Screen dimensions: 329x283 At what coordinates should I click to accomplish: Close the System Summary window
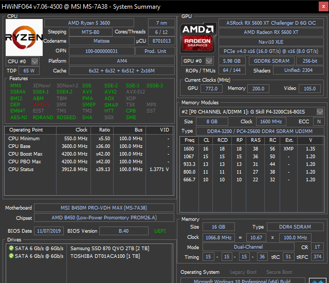coord(323,7)
